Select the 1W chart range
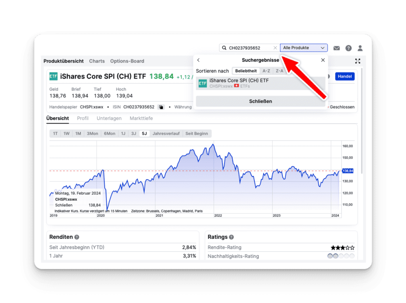The image size is (406, 303). (67, 134)
